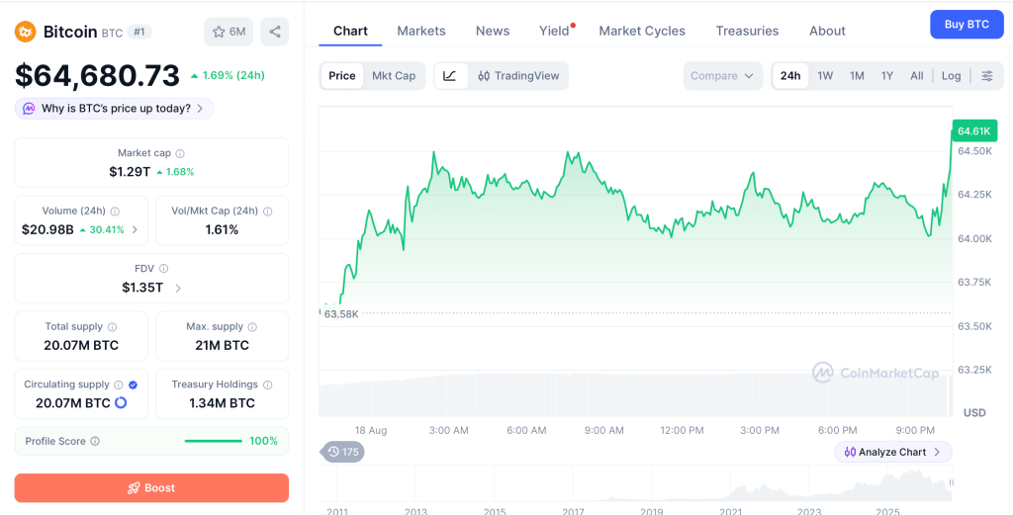Click the Market cap info icon

[x=180, y=153]
